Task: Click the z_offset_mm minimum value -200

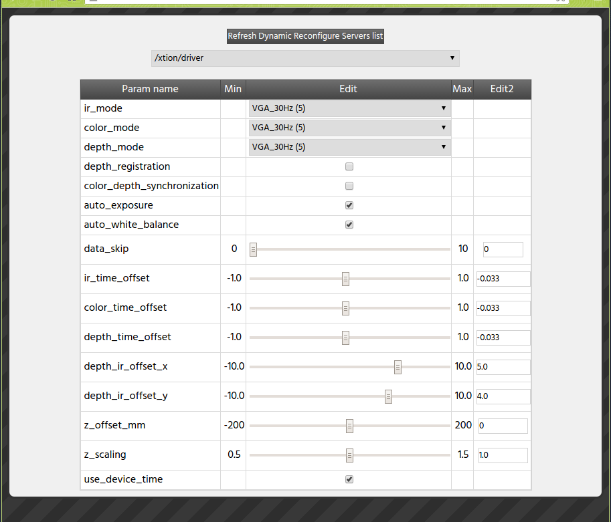Action: coord(234,426)
